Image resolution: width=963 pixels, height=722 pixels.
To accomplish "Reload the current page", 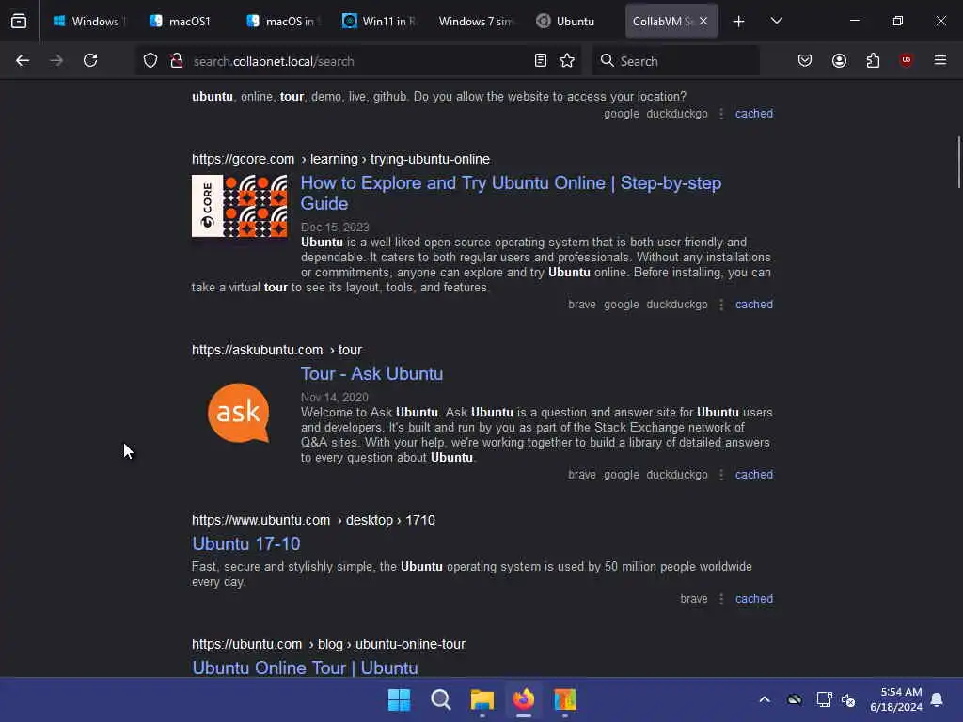I will (90, 60).
